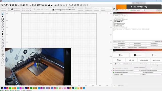
Task: Open file using folder icon
Action: pos(5,5)
